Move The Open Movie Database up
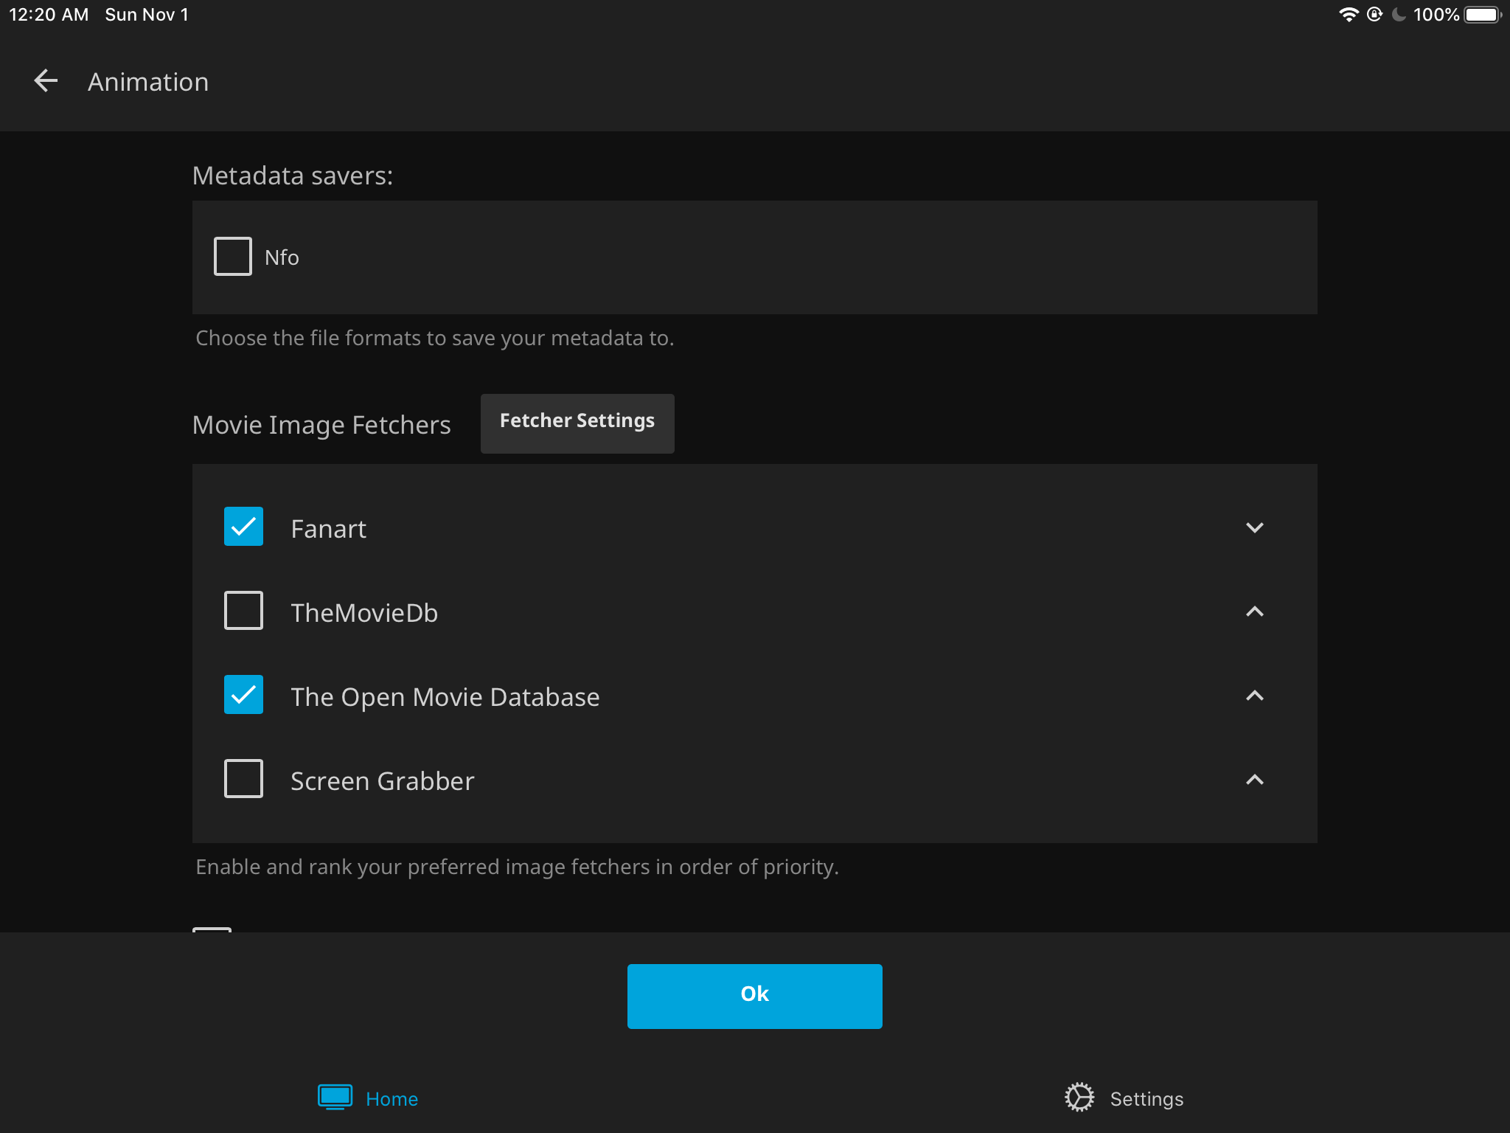This screenshot has width=1510, height=1133. pos(1254,696)
